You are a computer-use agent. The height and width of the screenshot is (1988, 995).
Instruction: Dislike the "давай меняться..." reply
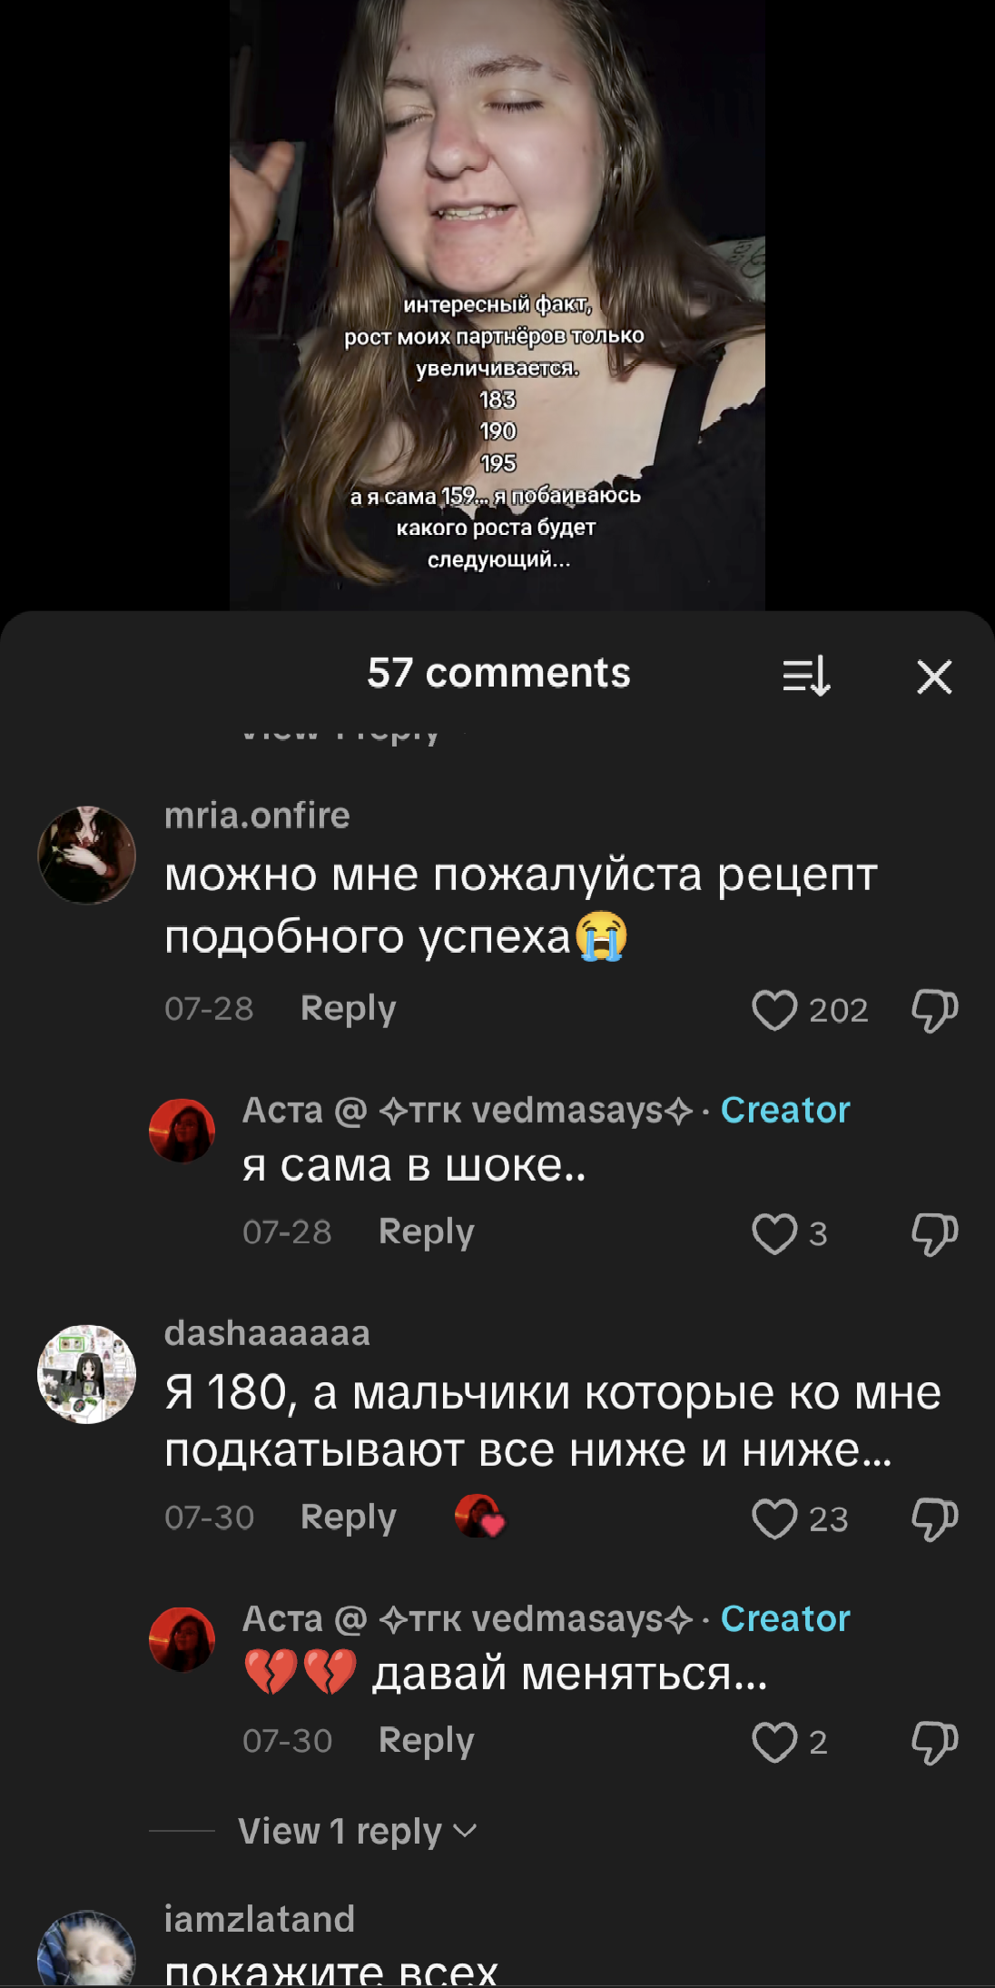(935, 1742)
